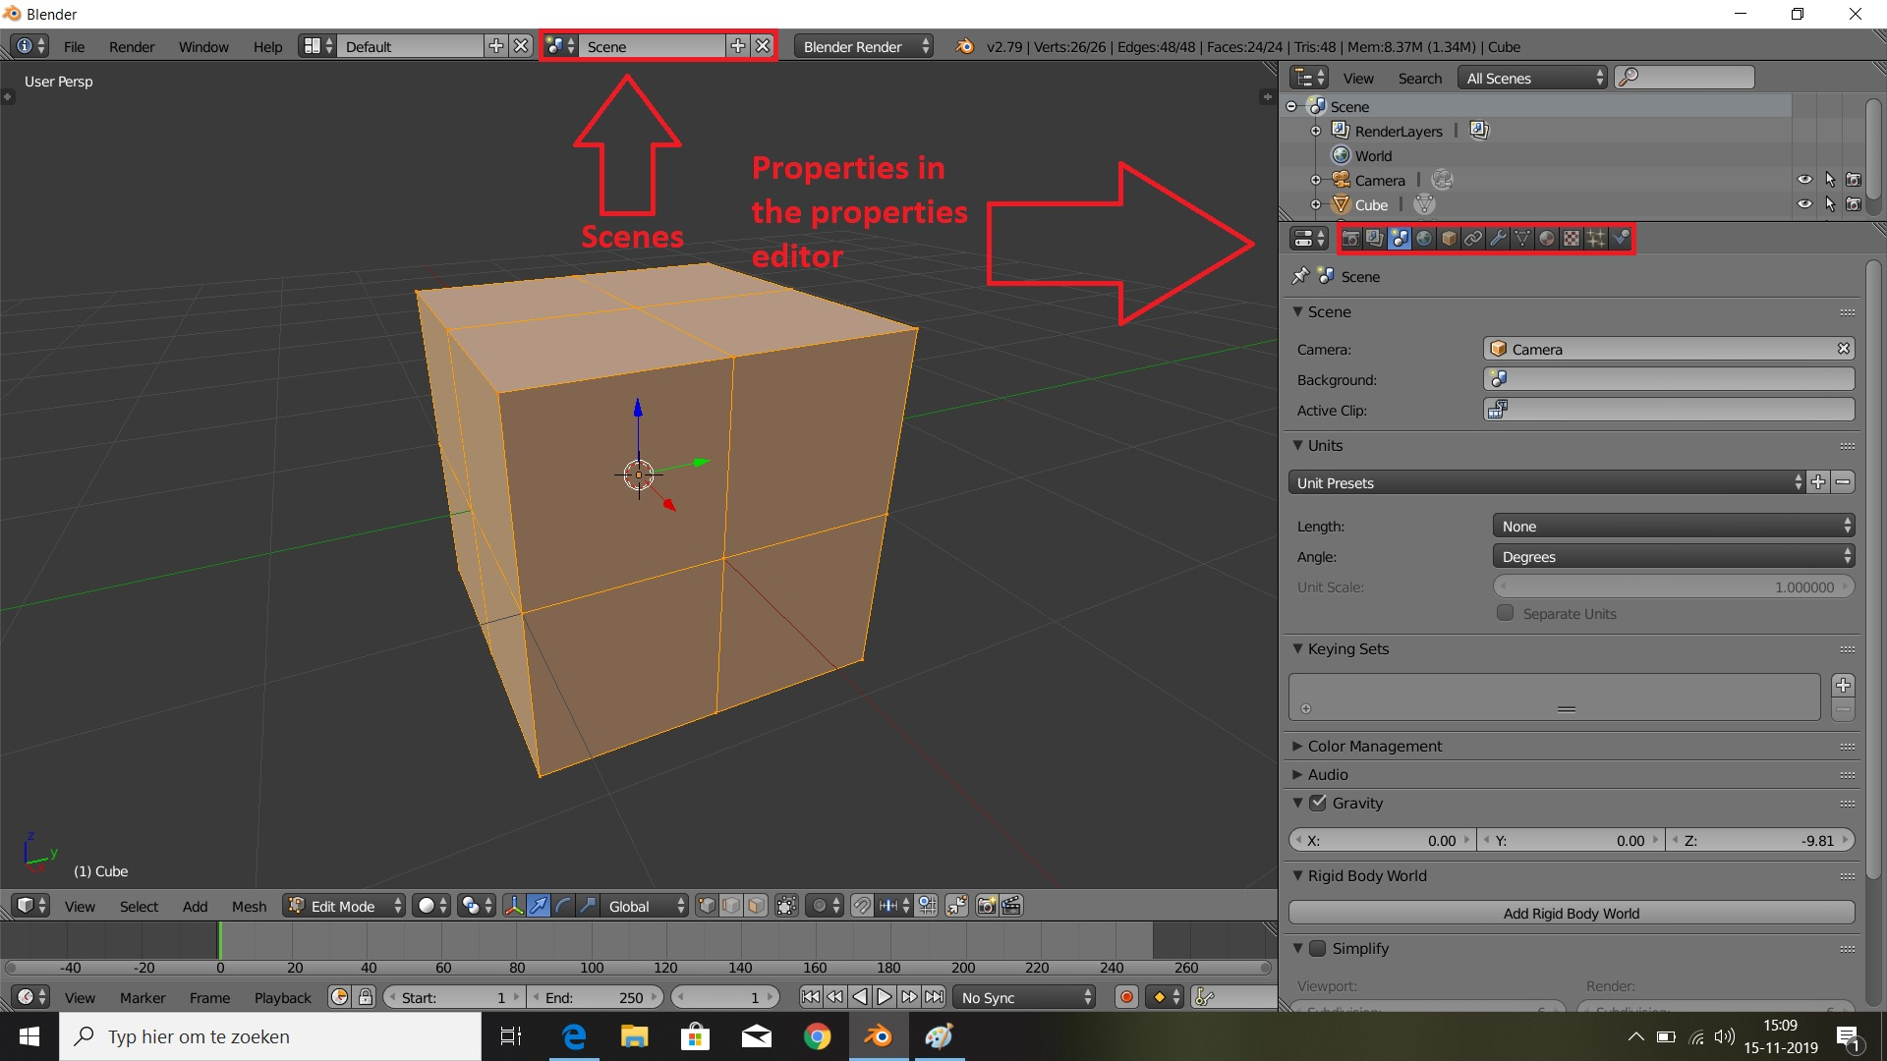Expand the Color Management panel
Screen dimensions: 1887x1061
pos(1374,746)
